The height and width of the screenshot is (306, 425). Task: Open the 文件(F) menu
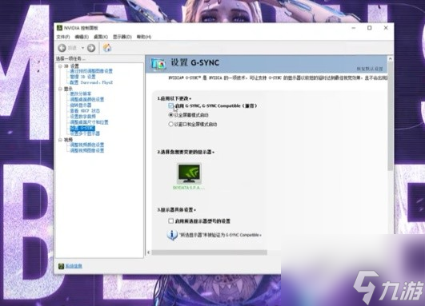pyautogui.click(x=63, y=37)
